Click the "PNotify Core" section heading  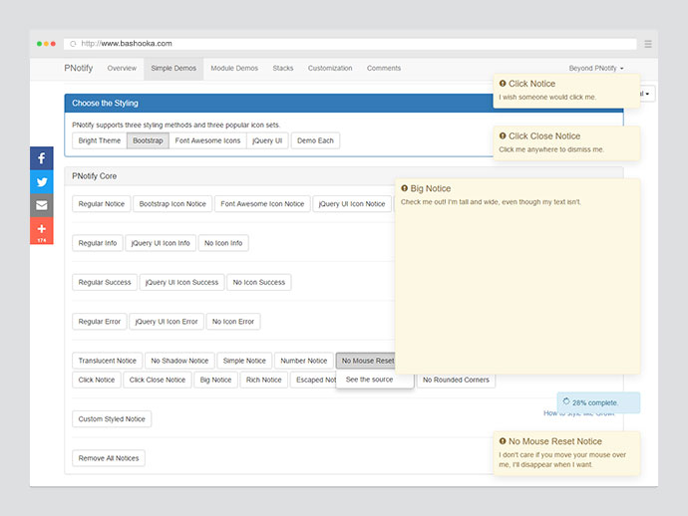pyautogui.click(x=95, y=176)
